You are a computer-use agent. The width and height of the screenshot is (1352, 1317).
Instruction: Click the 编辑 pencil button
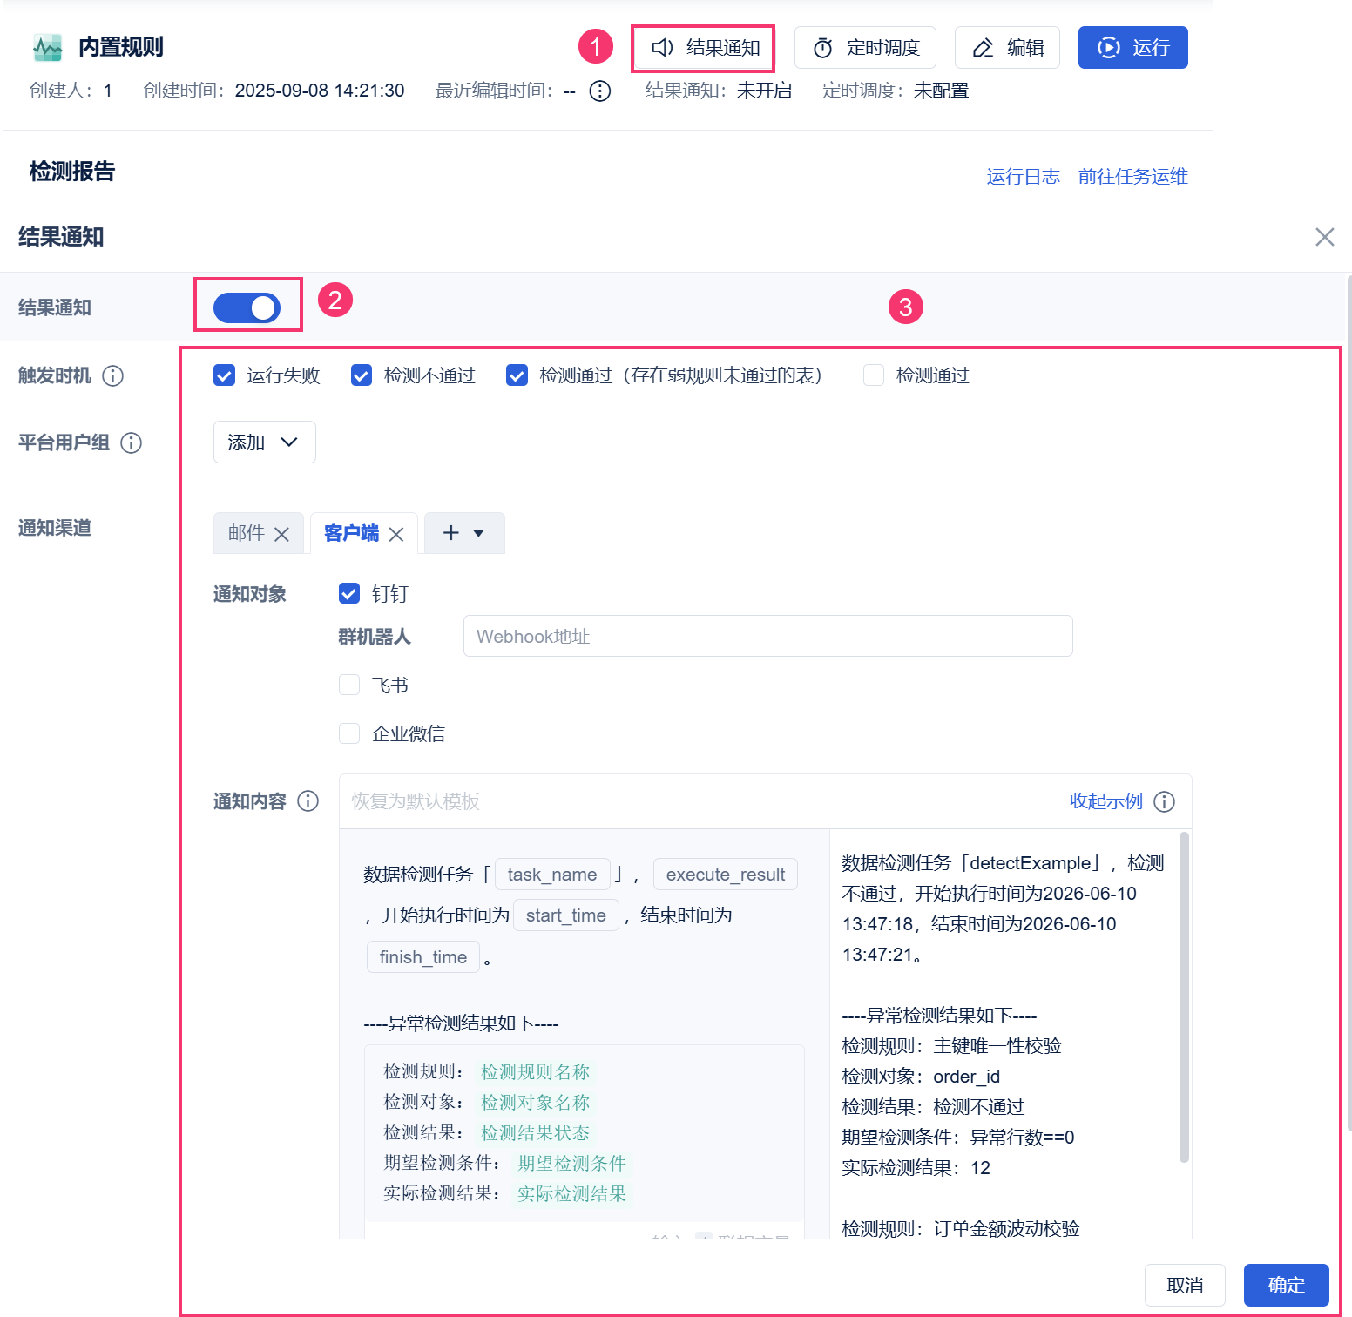point(1007,48)
